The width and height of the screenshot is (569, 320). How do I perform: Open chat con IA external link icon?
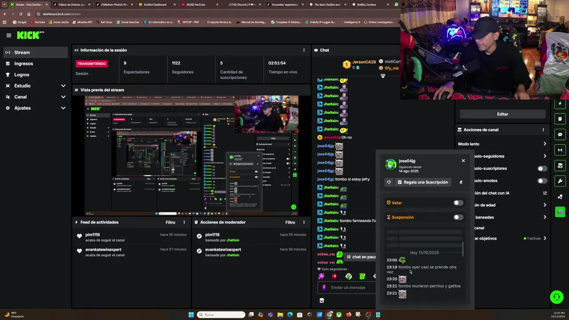click(545, 193)
